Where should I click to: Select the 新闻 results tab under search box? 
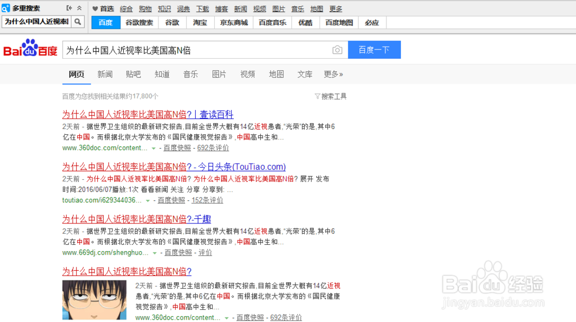pos(105,74)
